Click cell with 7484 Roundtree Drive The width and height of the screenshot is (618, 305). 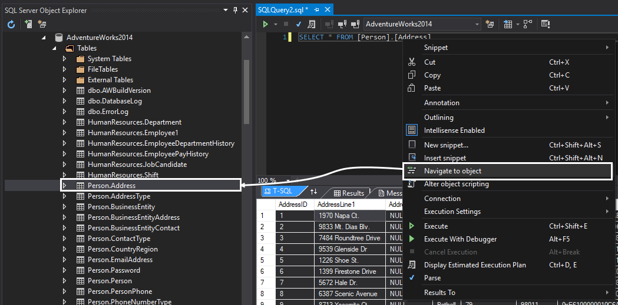(348, 237)
